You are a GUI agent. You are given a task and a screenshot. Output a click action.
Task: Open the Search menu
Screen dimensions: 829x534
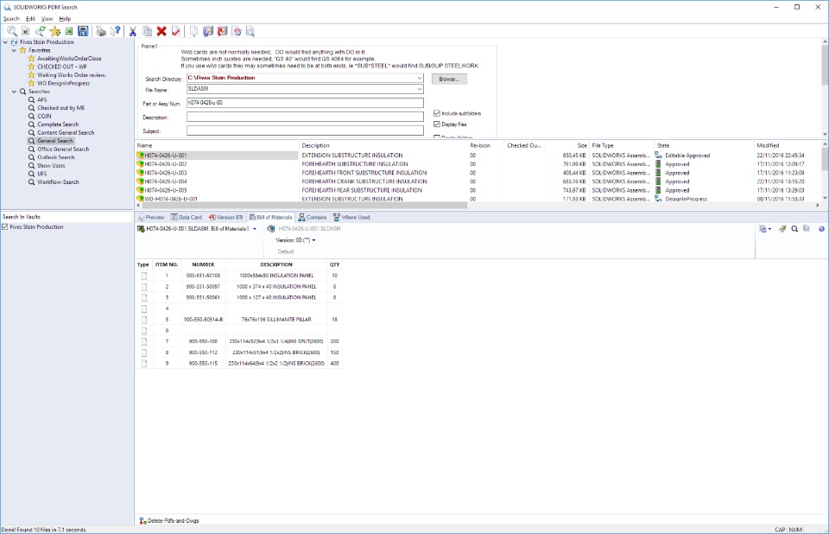click(11, 18)
